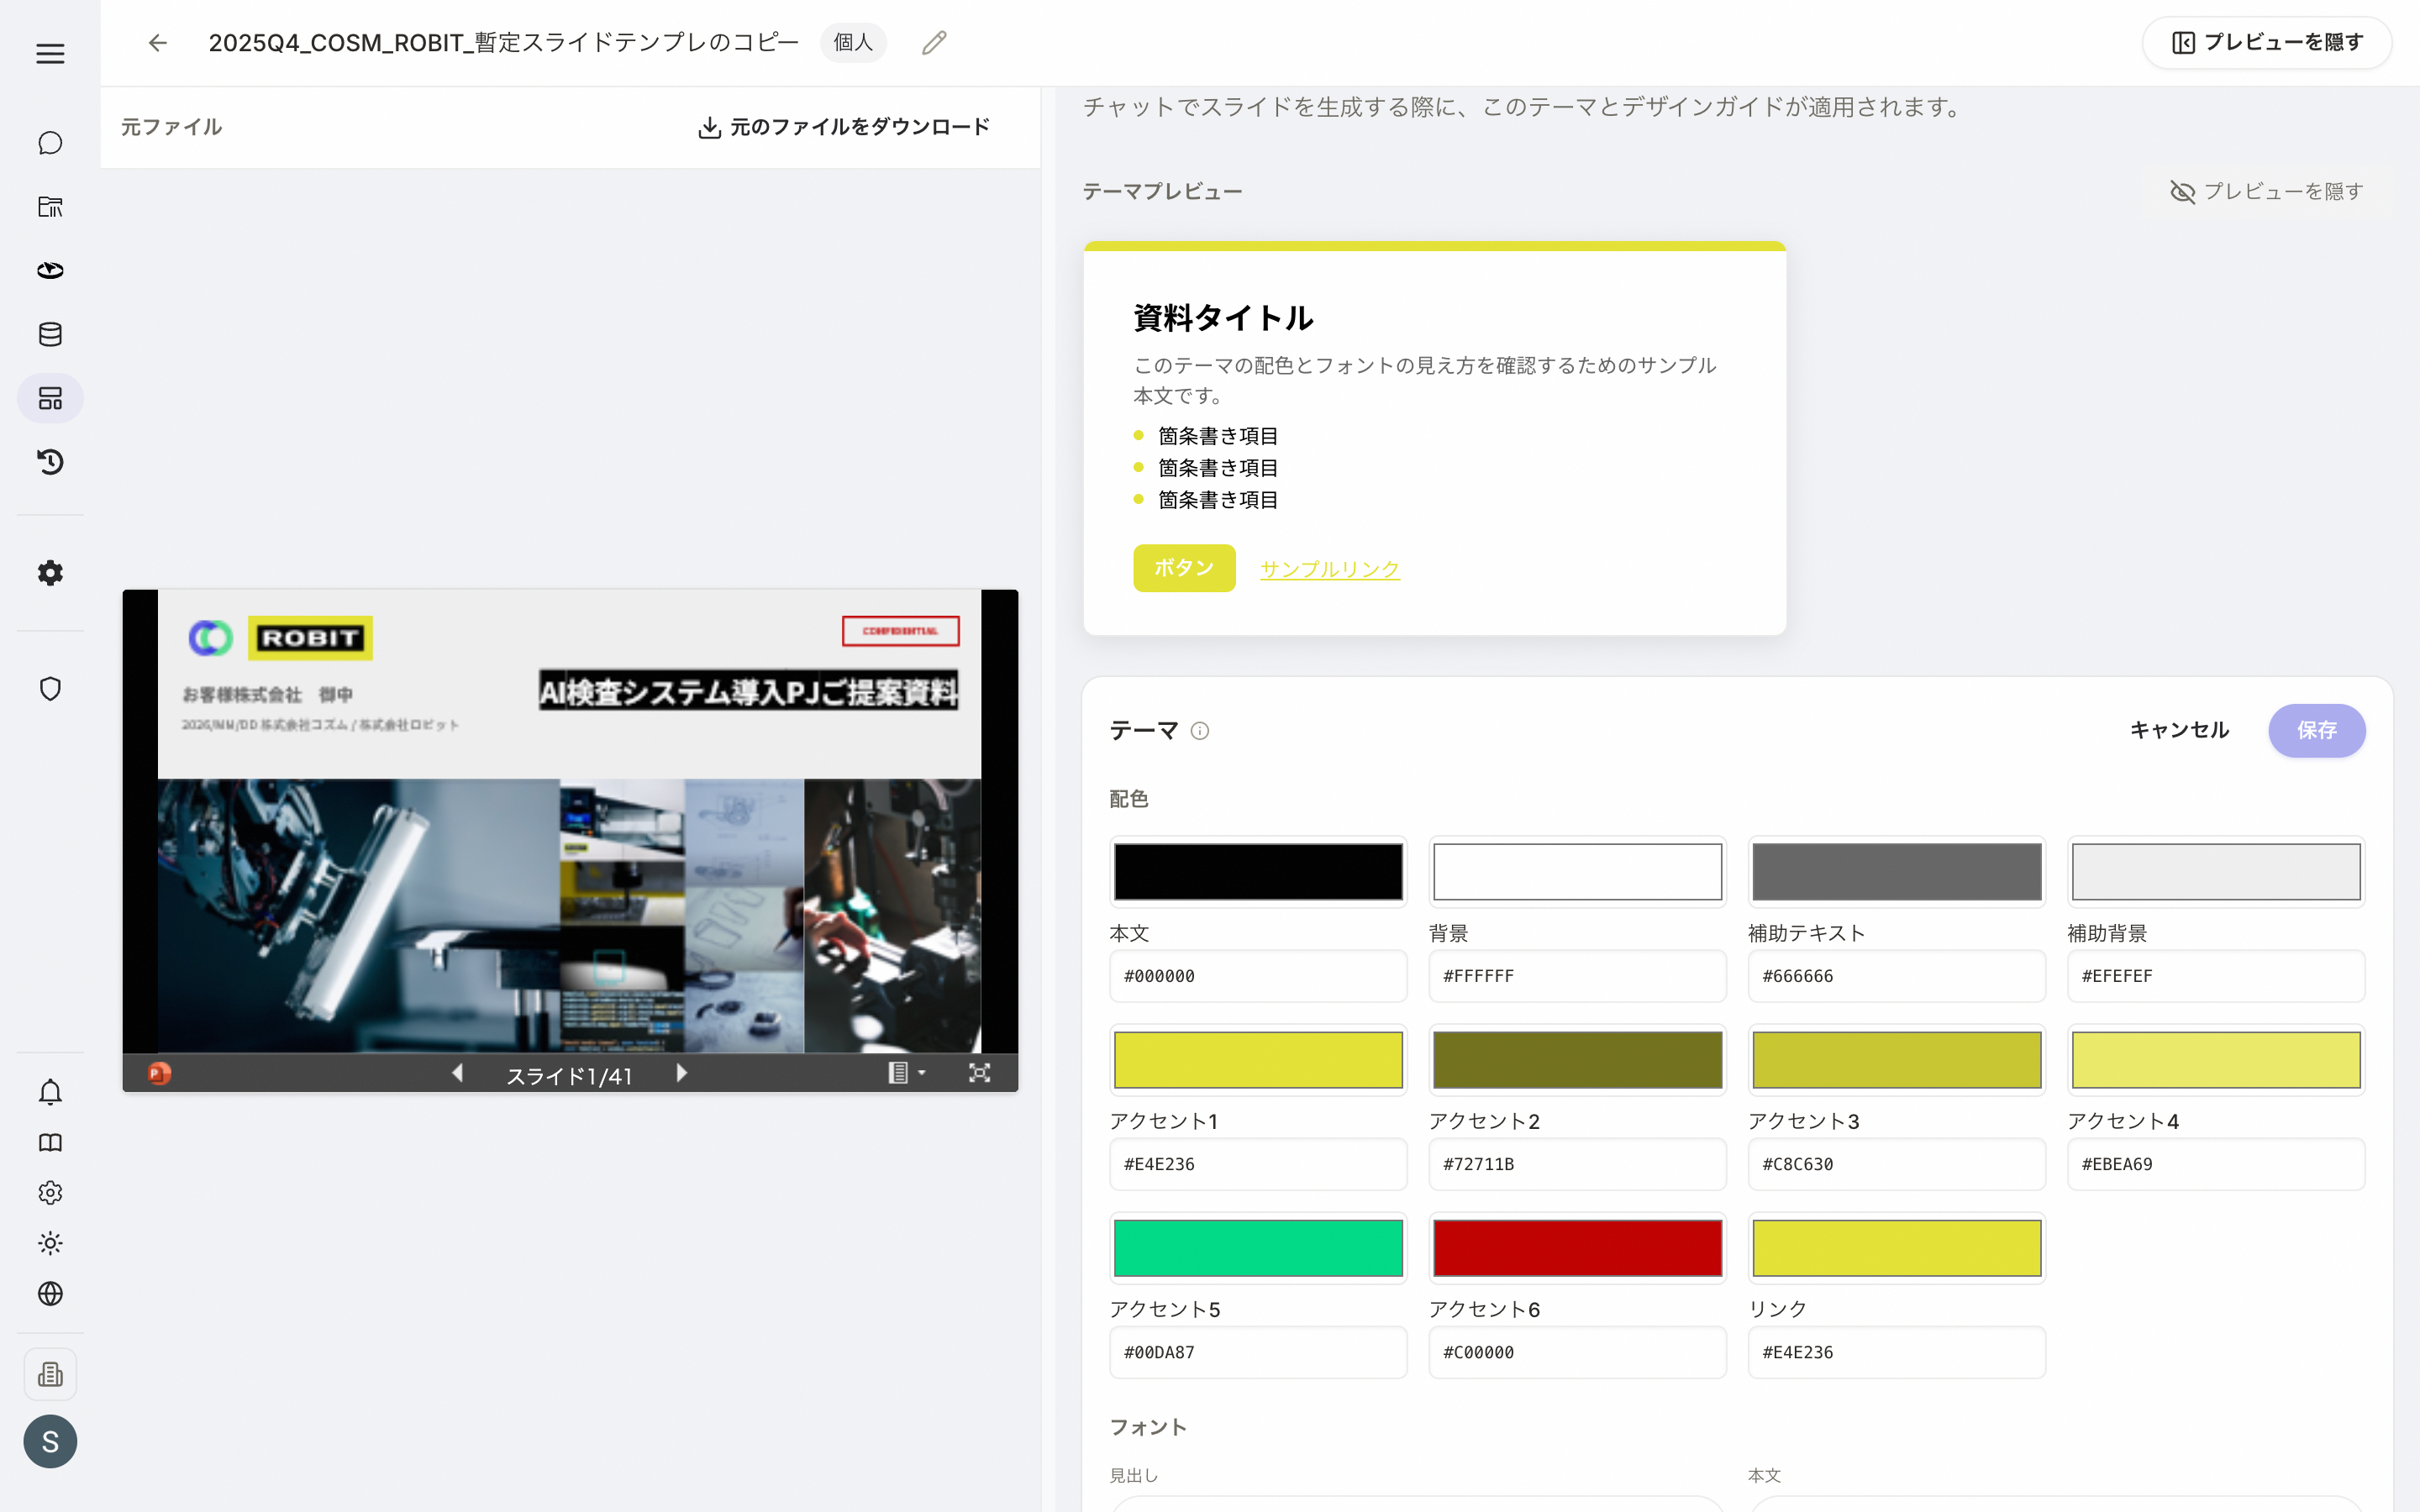2420x1512 pixels.
Task: Go back with the left arrow
Action: coord(158,43)
